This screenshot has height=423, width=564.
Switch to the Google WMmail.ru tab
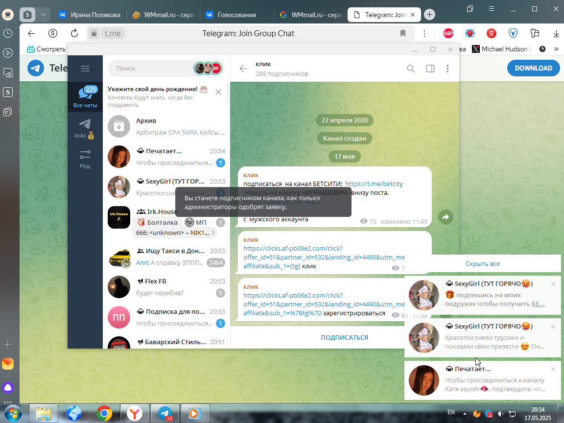tap(311, 15)
